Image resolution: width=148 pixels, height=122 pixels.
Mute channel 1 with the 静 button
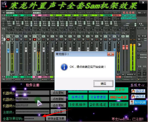(12, 39)
